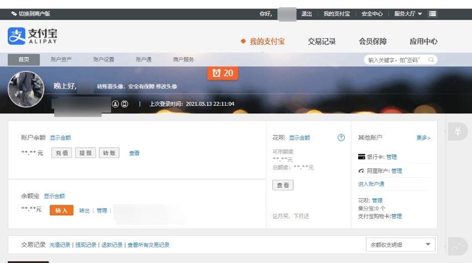The width and height of the screenshot is (472, 263).
Task: Click the mobile phone binding icon
Action: (124, 104)
